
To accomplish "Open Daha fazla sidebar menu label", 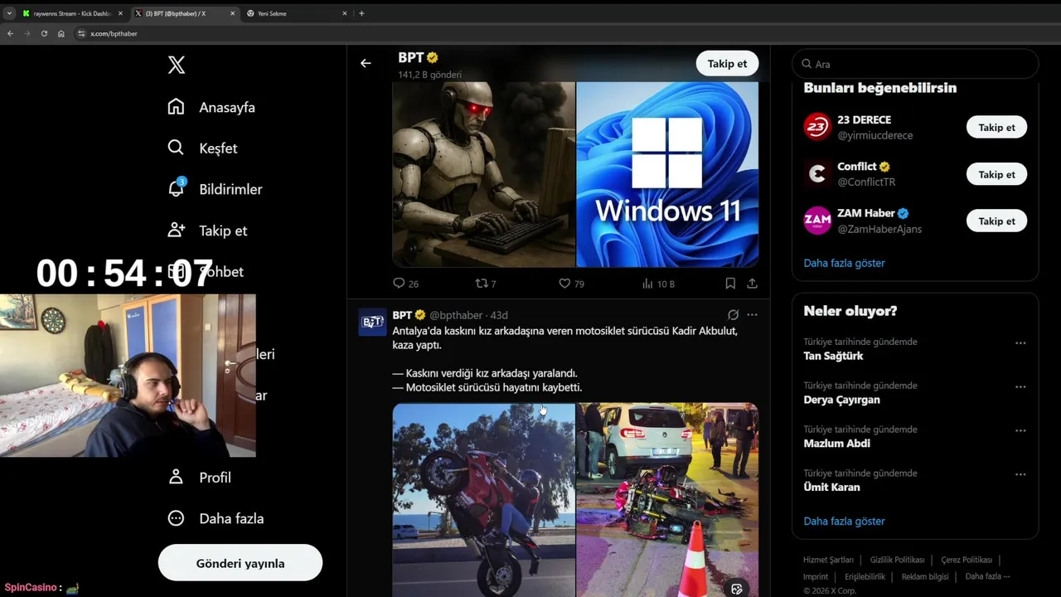I will coord(231,518).
